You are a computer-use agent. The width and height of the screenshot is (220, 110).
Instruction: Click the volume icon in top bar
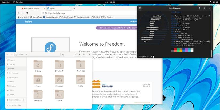coord(214,2)
